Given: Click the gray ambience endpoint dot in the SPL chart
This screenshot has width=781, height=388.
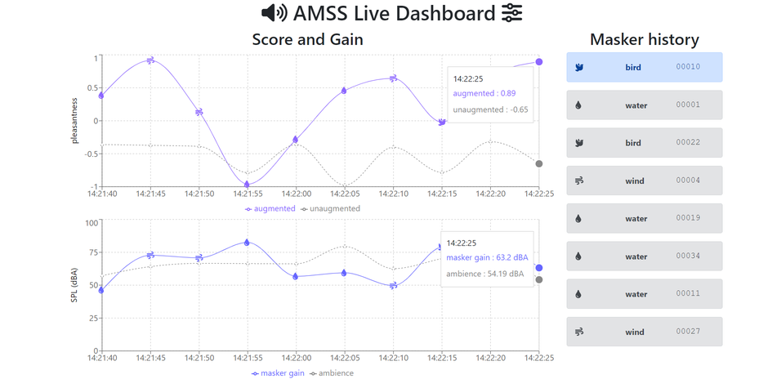Looking at the screenshot, I should (x=538, y=280).
